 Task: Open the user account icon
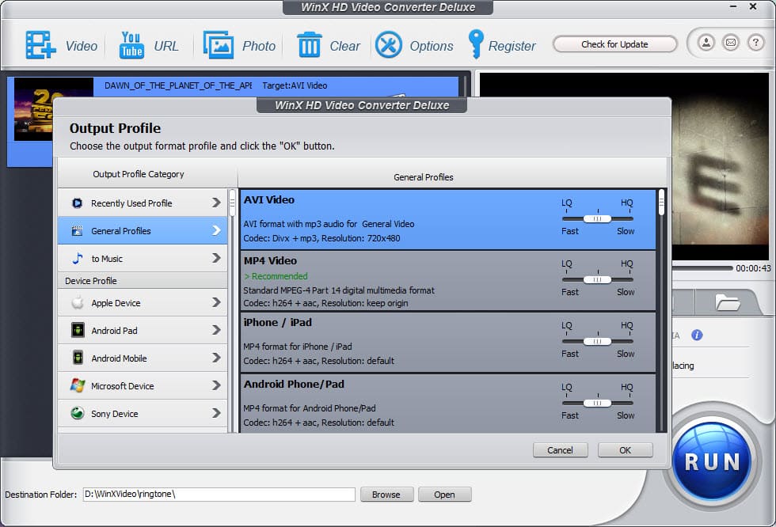point(706,43)
